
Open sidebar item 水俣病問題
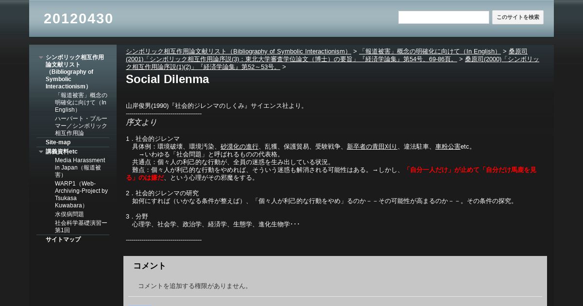tap(69, 214)
